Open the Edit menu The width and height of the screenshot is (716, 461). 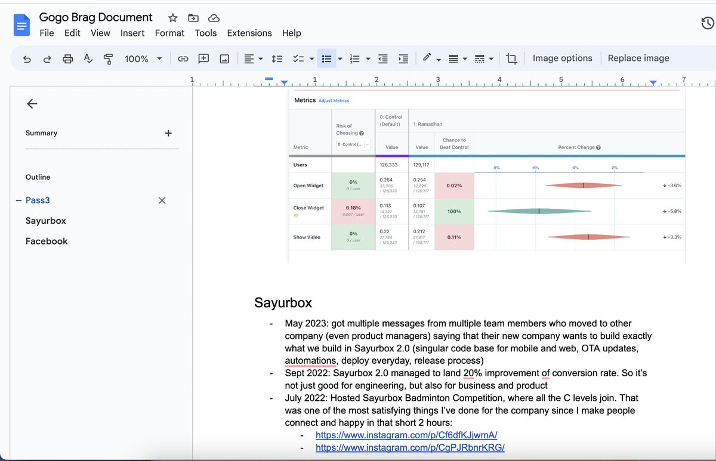72,33
